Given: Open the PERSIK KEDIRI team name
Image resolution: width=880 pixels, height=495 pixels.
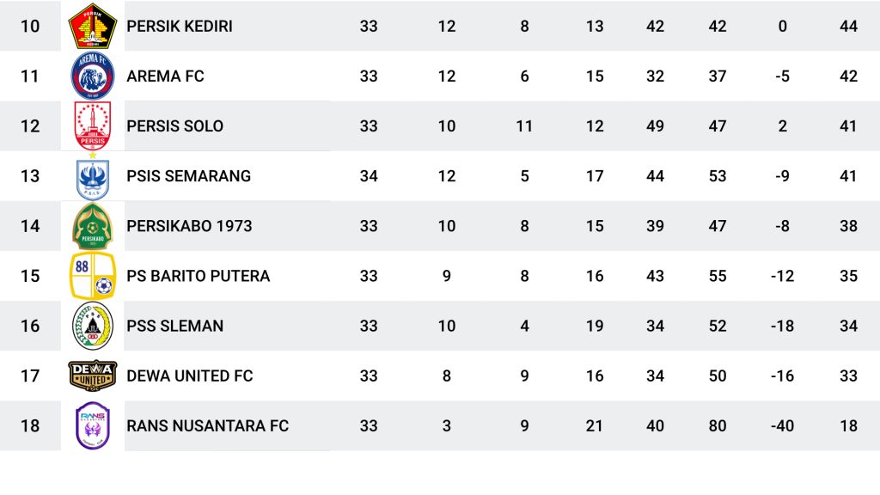Looking at the screenshot, I should (x=179, y=27).
